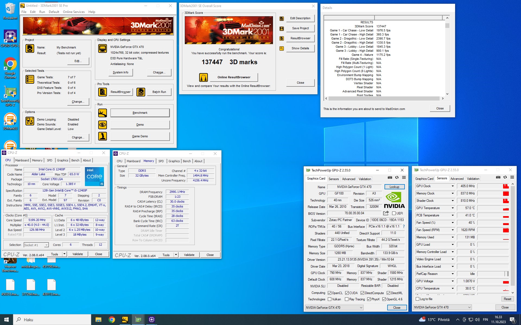Image resolution: width=521 pixels, height=325 pixels.
Task: Click the Selected Tests checklist icon
Action: click(30, 79)
